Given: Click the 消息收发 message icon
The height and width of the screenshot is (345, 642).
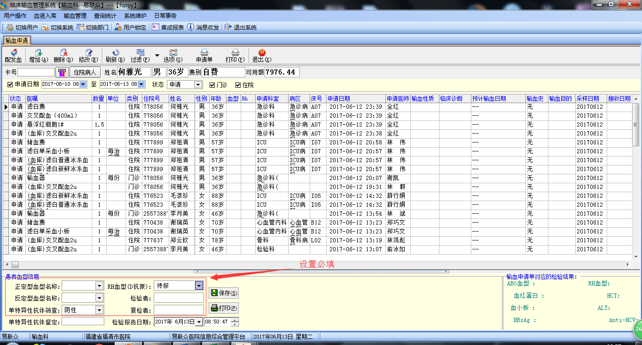Looking at the screenshot, I should click(x=191, y=27).
